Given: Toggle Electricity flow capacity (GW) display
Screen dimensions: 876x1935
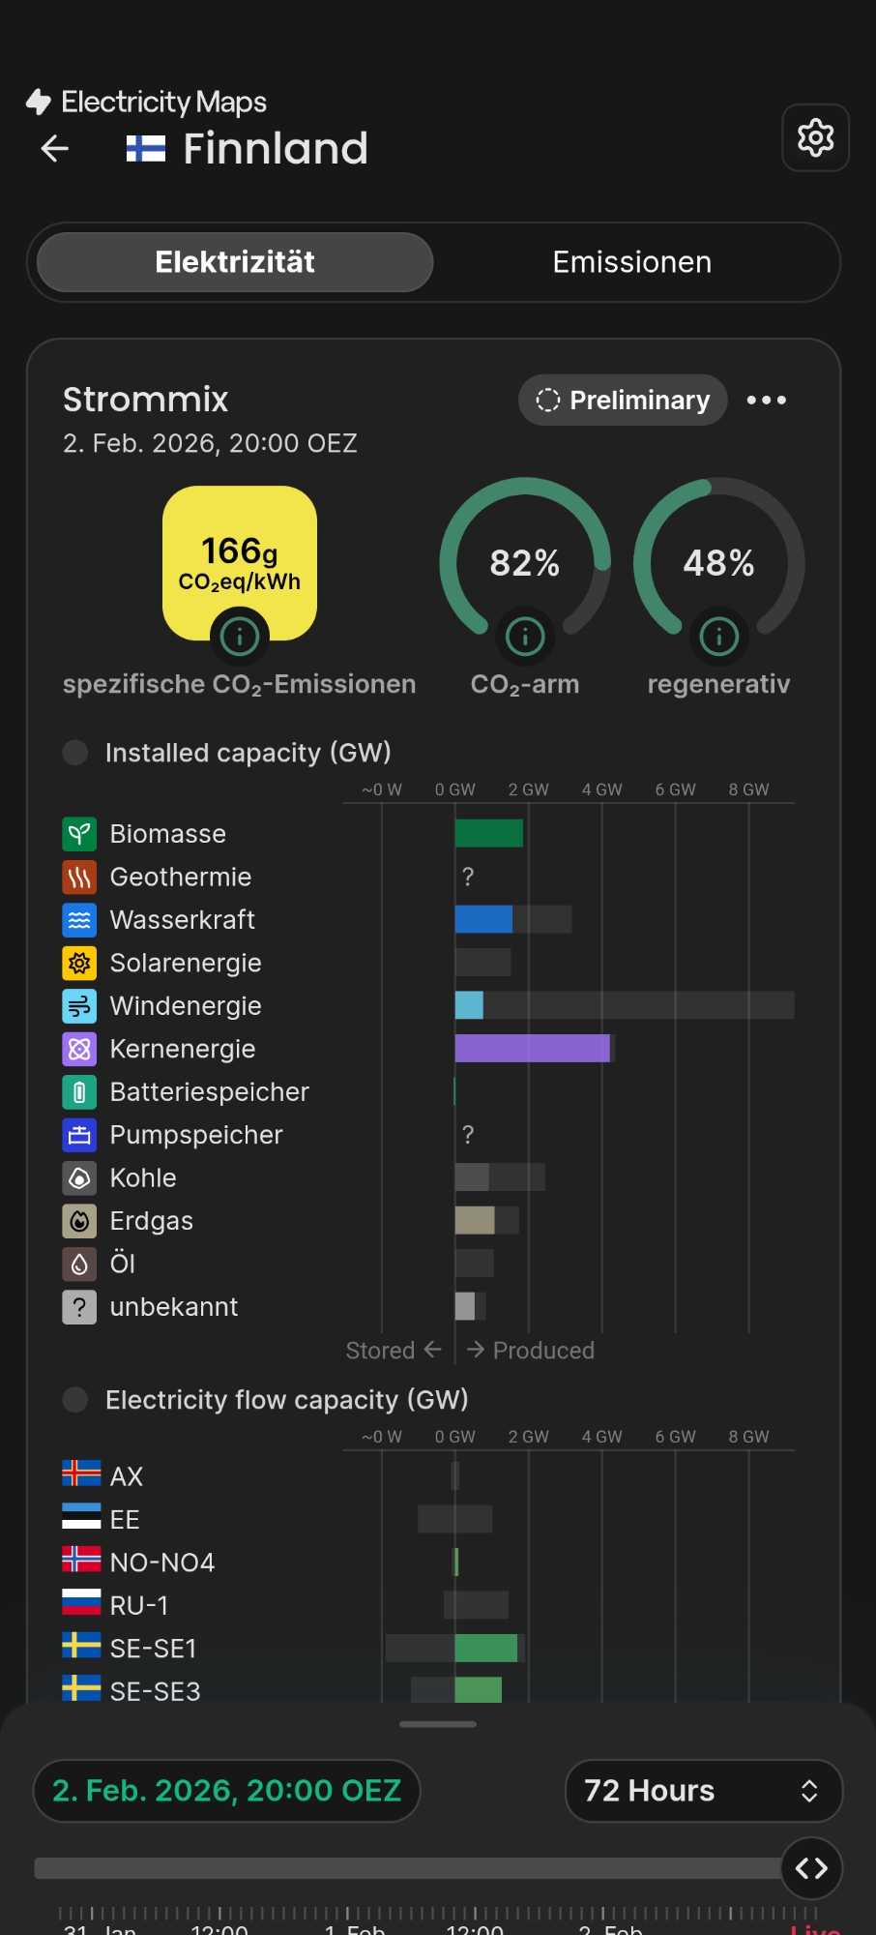Looking at the screenshot, I should [x=75, y=1399].
